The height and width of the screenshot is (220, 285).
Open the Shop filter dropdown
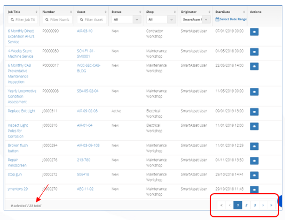click(161, 19)
